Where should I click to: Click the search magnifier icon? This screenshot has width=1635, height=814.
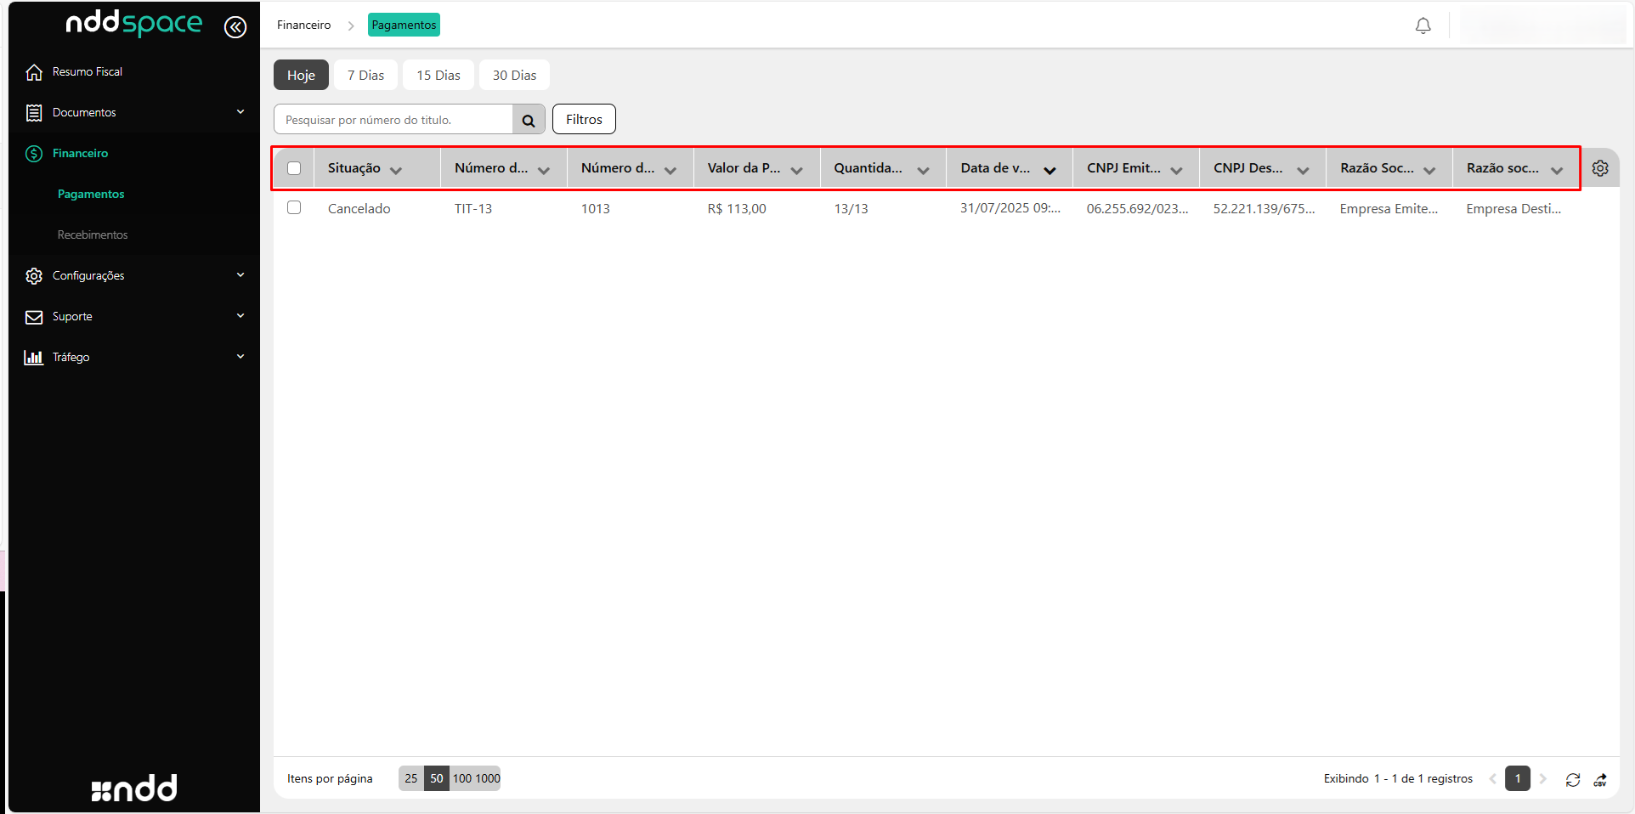pyautogui.click(x=529, y=120)
